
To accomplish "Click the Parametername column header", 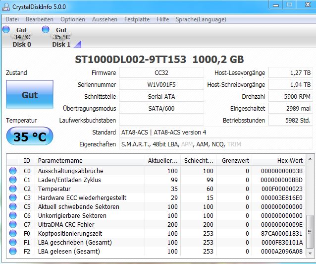I will coord(90,160).
